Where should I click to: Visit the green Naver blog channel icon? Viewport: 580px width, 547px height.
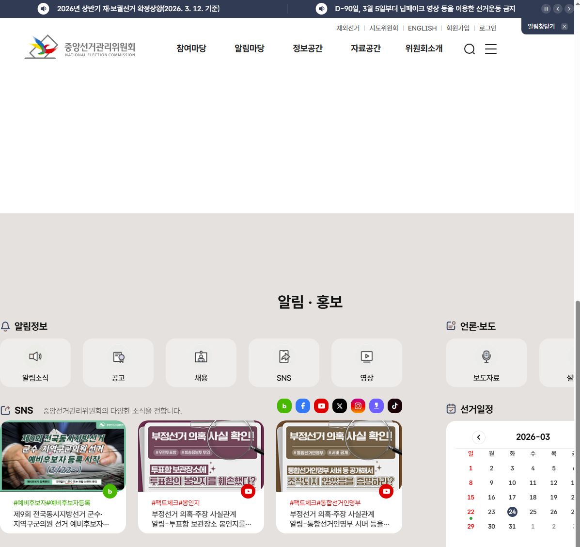pos(284,406)
